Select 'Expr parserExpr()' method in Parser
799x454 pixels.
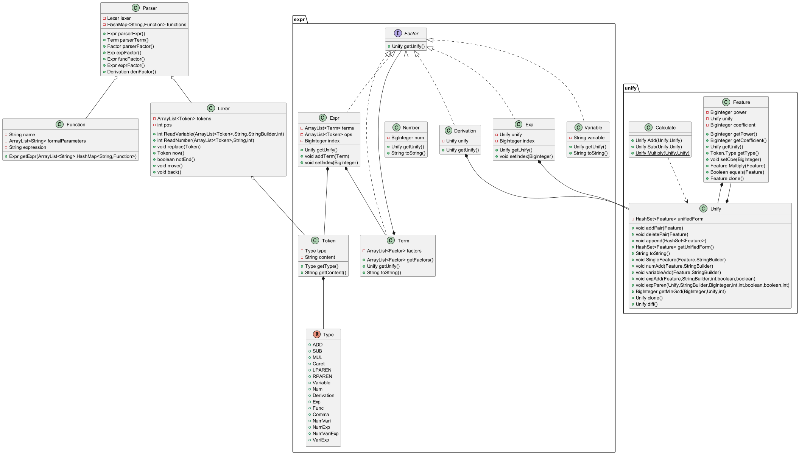click(x=126, y=34)
